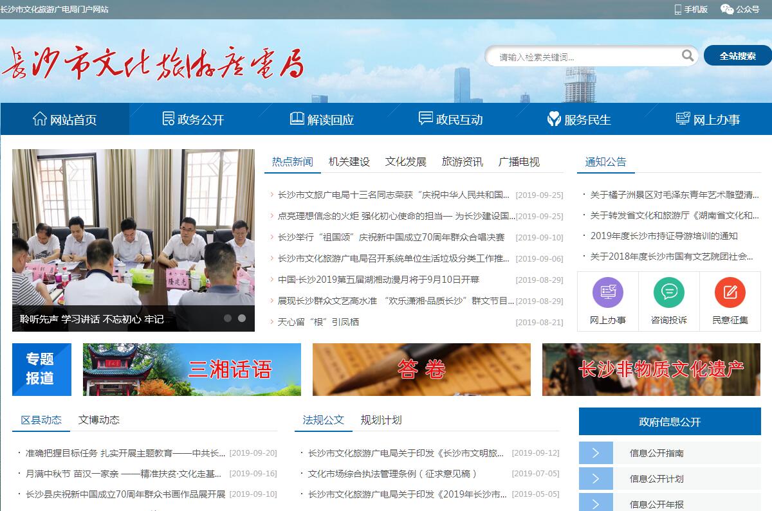
Task: Expand 信息公开指南 arrow item
Action: coord(596,453)
